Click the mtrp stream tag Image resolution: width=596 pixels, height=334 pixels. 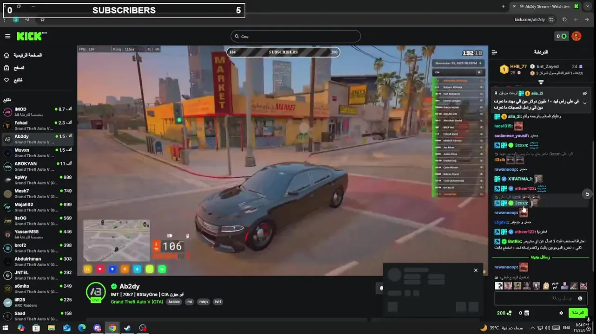click(x=203, y=302)
